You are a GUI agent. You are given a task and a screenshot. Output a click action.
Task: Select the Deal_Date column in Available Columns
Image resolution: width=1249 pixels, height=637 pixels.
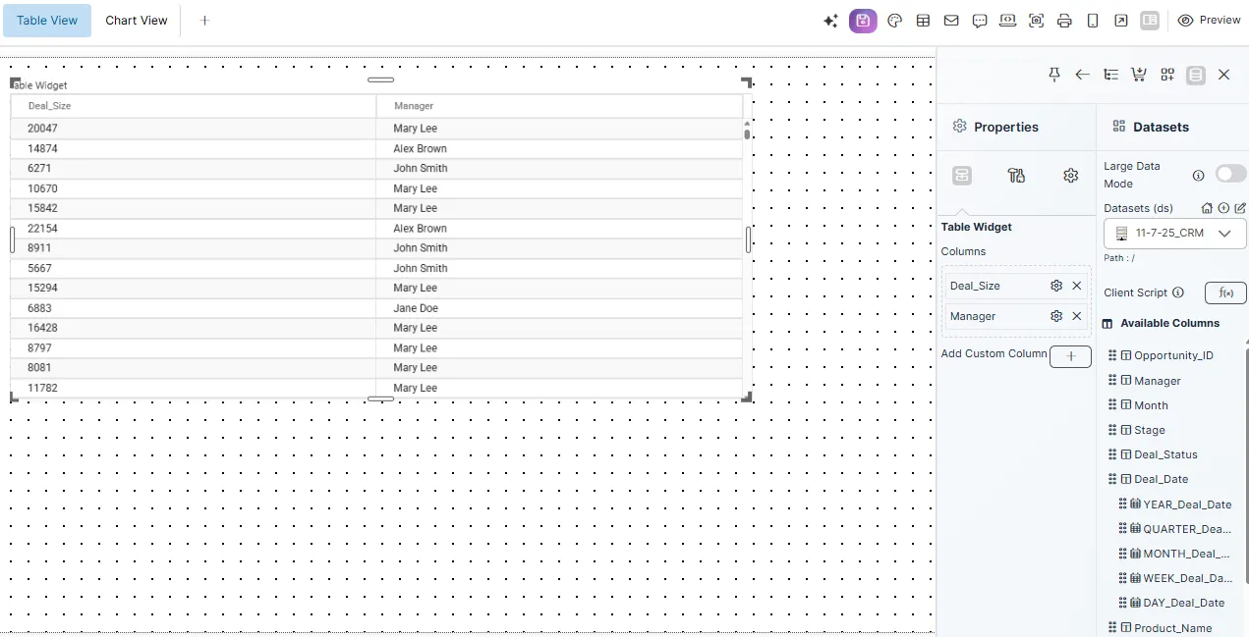coord(1161,479)
